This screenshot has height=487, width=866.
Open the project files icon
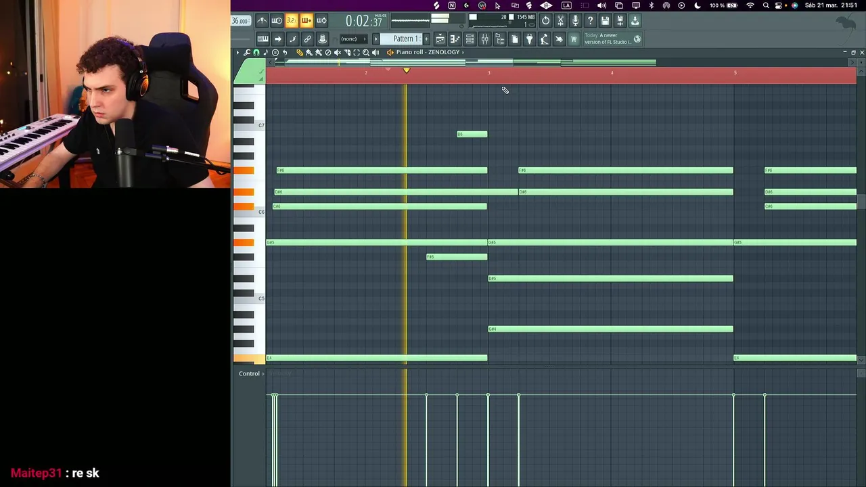point(514,39)
